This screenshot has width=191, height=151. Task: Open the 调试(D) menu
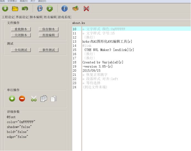tap(42, 1)
